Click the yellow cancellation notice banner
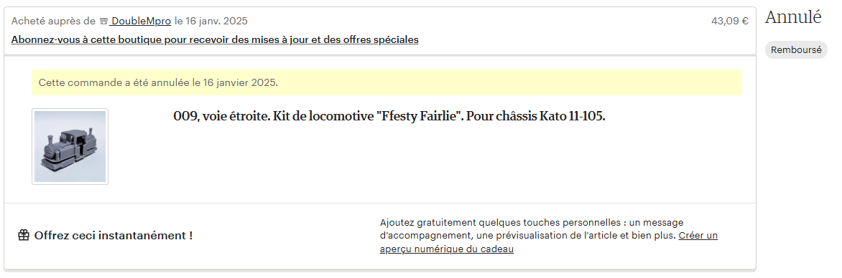Viewport: 842px width, 278px height. coord(386,83)
